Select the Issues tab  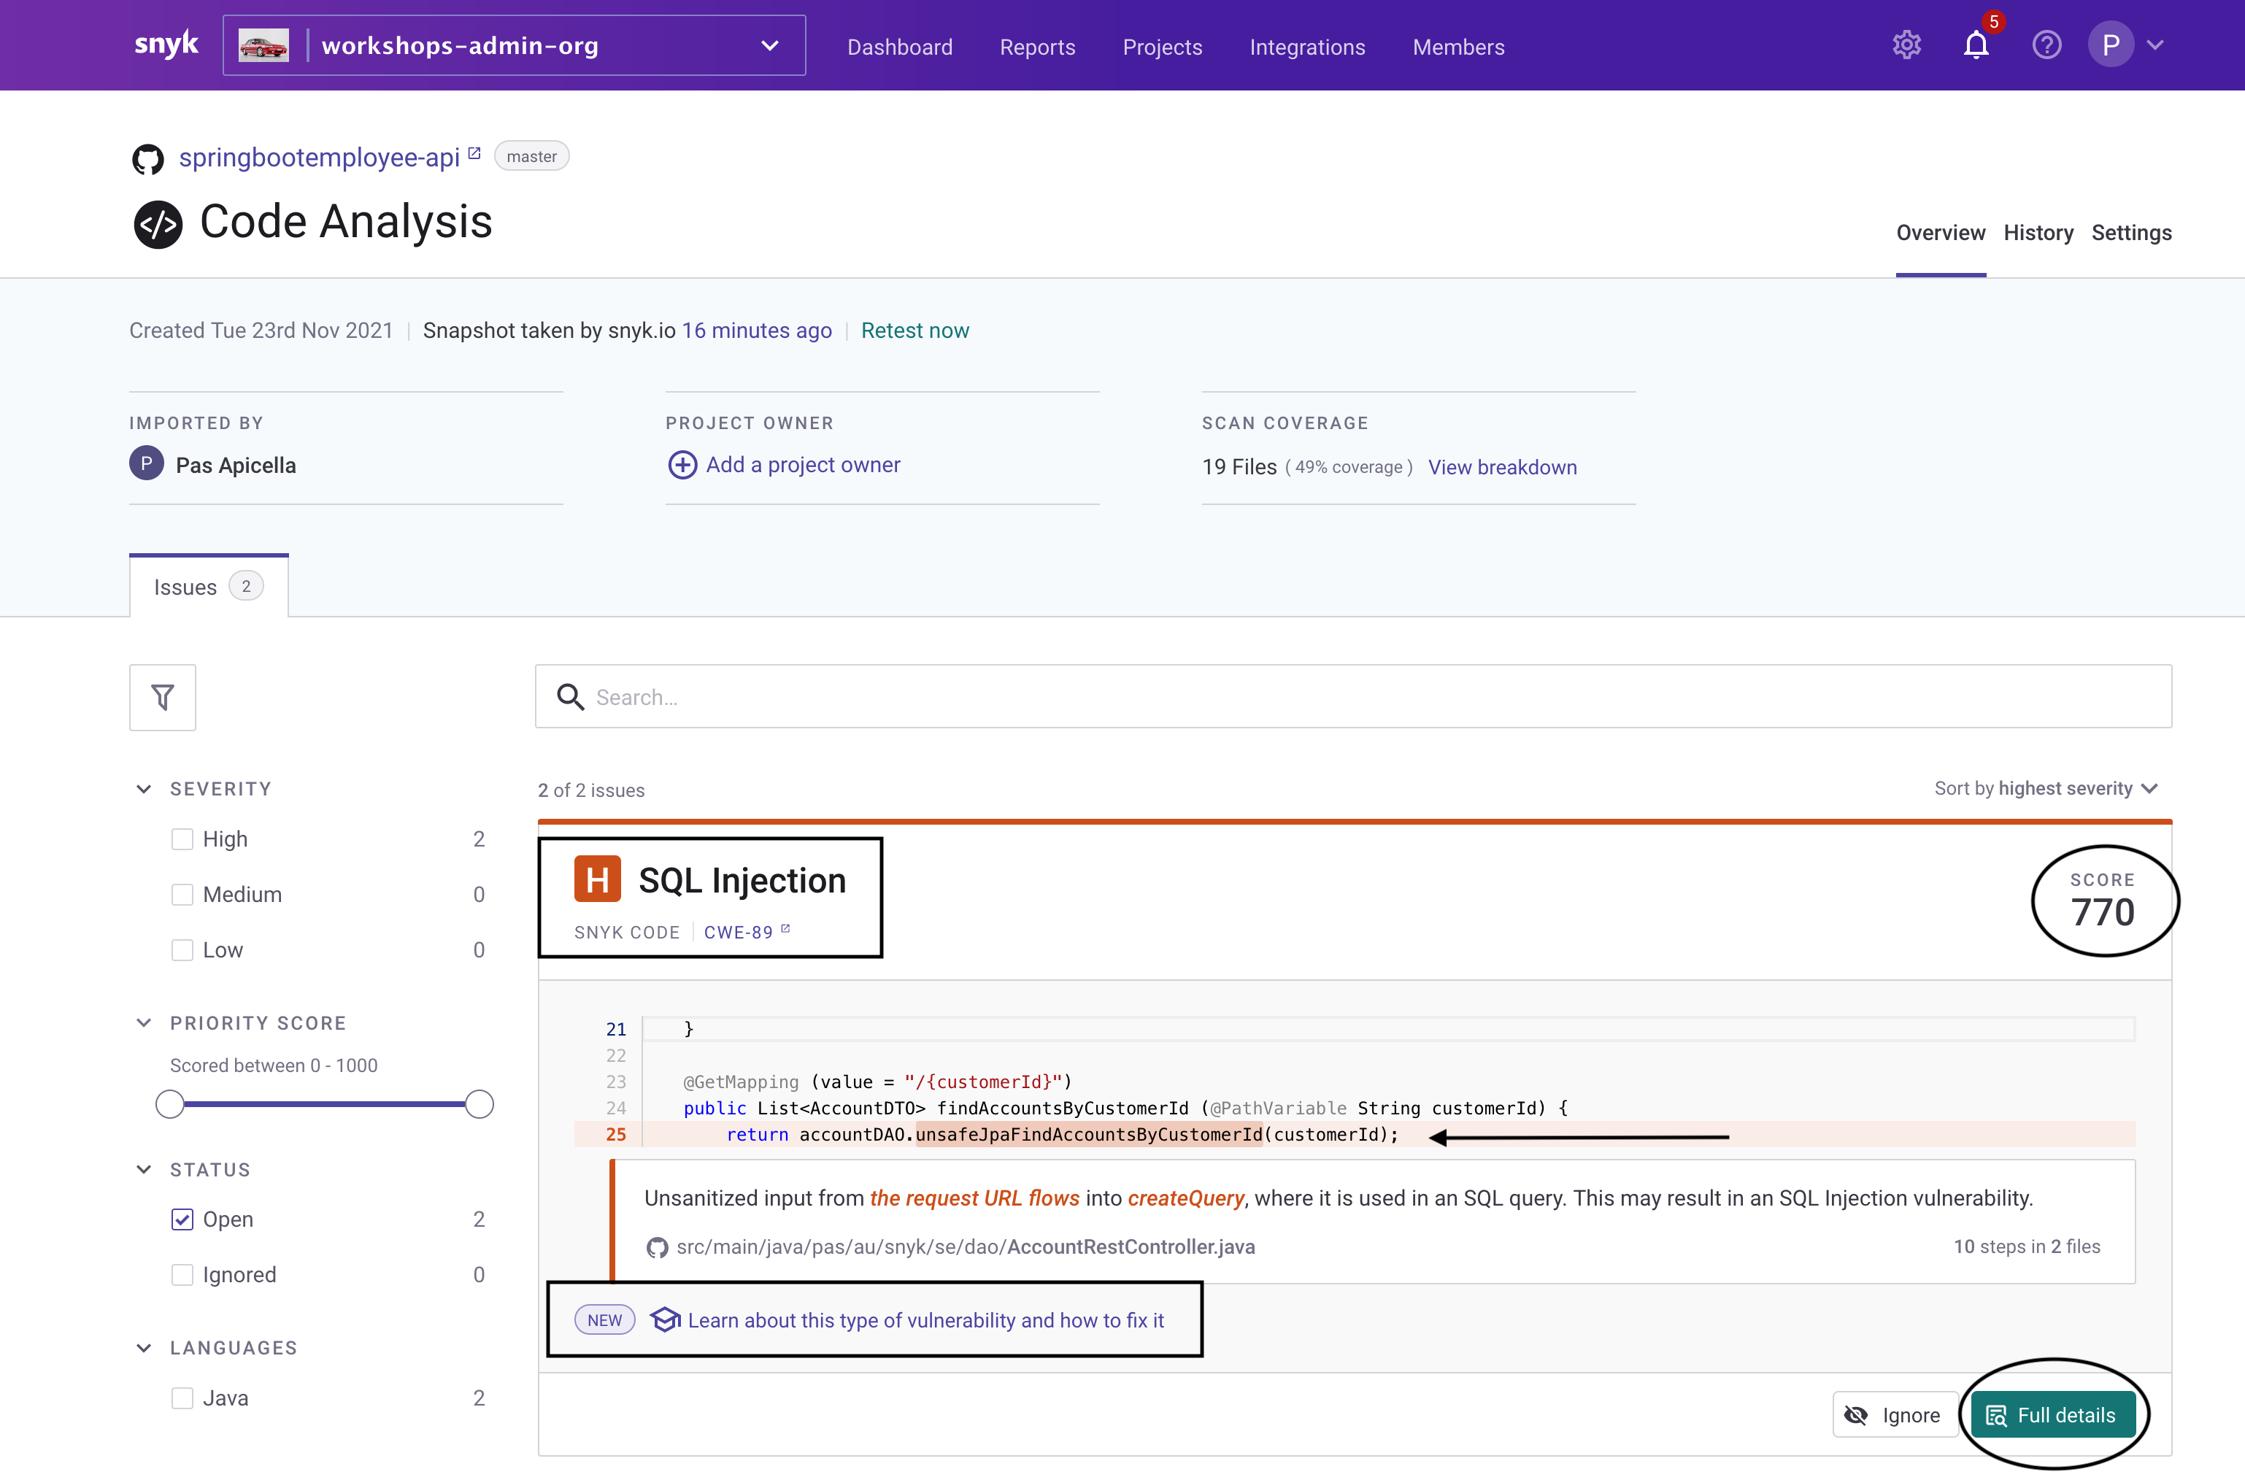point(209,586)
